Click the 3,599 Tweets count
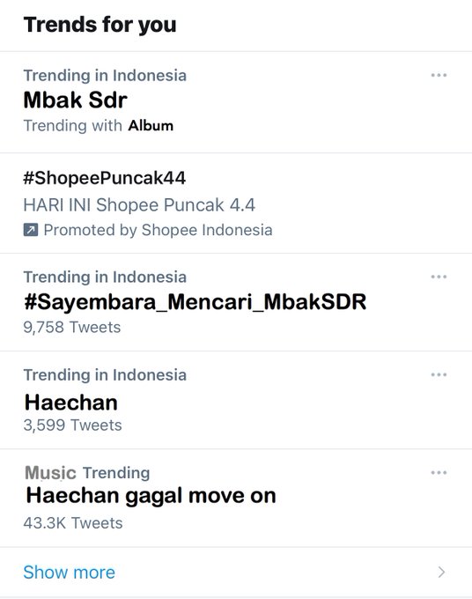This screenshot has height=599, width=472. [x=72, y=425]
